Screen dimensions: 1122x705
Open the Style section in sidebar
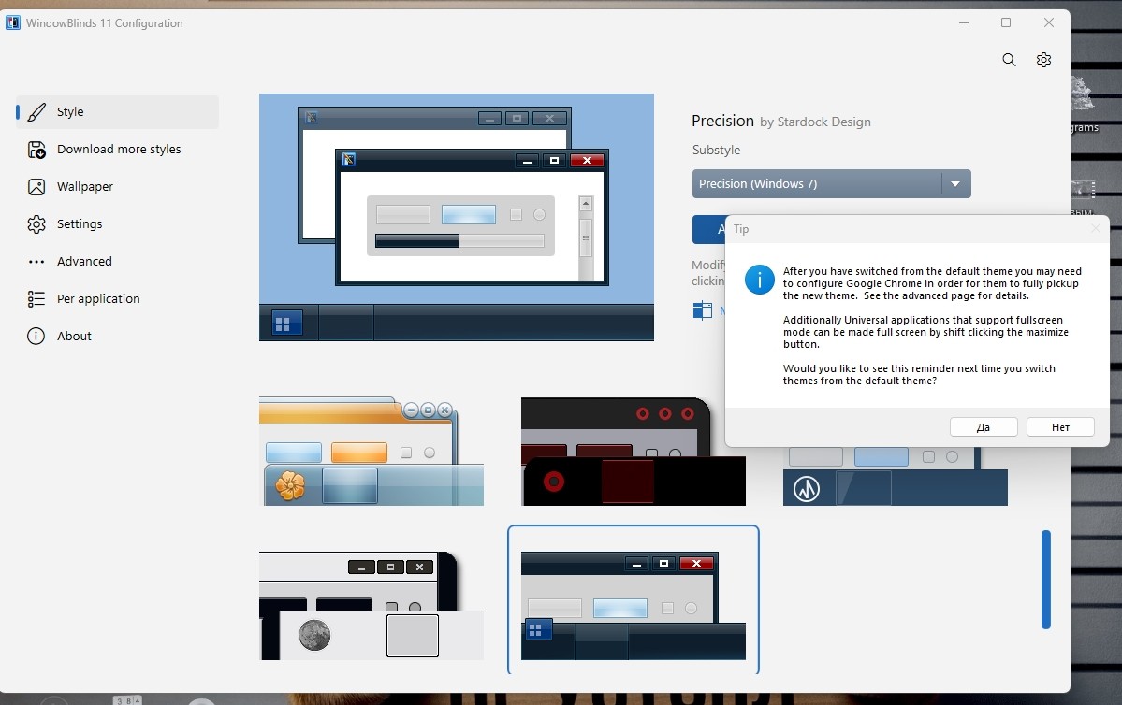coord(117,111)
